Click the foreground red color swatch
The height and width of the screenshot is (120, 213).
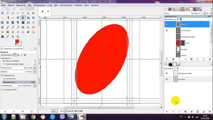(17, 41)
